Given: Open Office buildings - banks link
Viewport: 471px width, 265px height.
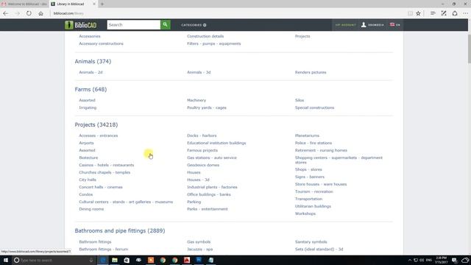Looking at the screenshot, I should (x=209, y=194).
